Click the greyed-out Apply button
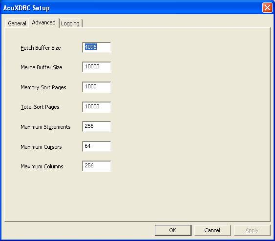 (x=252, y=230)
